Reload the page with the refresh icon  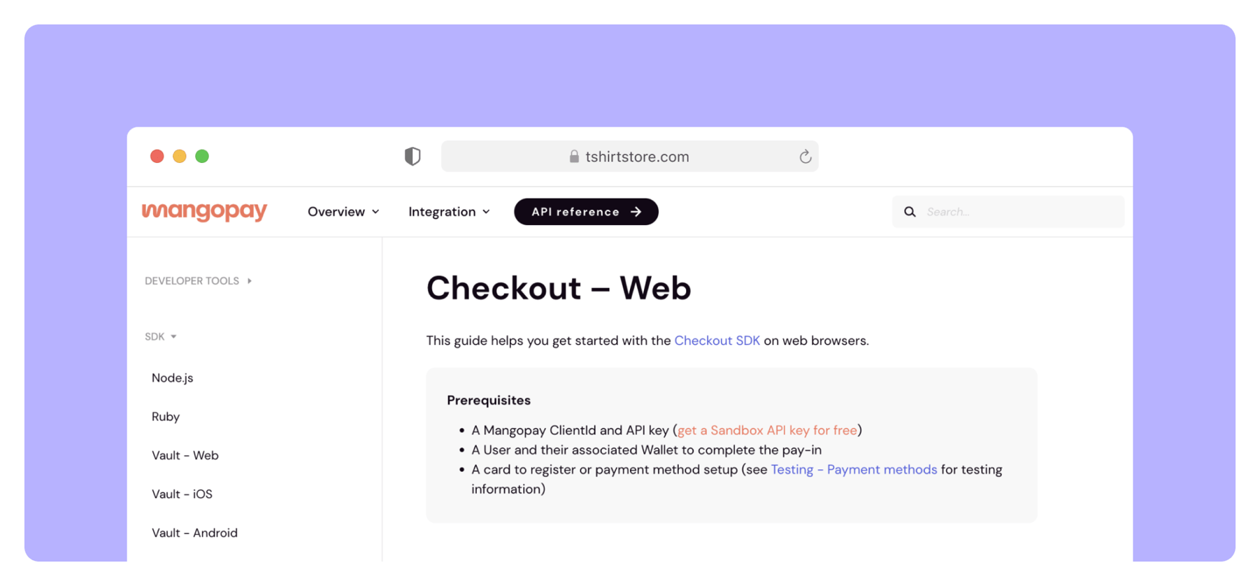pyautogui.click(x=806, y=157)
